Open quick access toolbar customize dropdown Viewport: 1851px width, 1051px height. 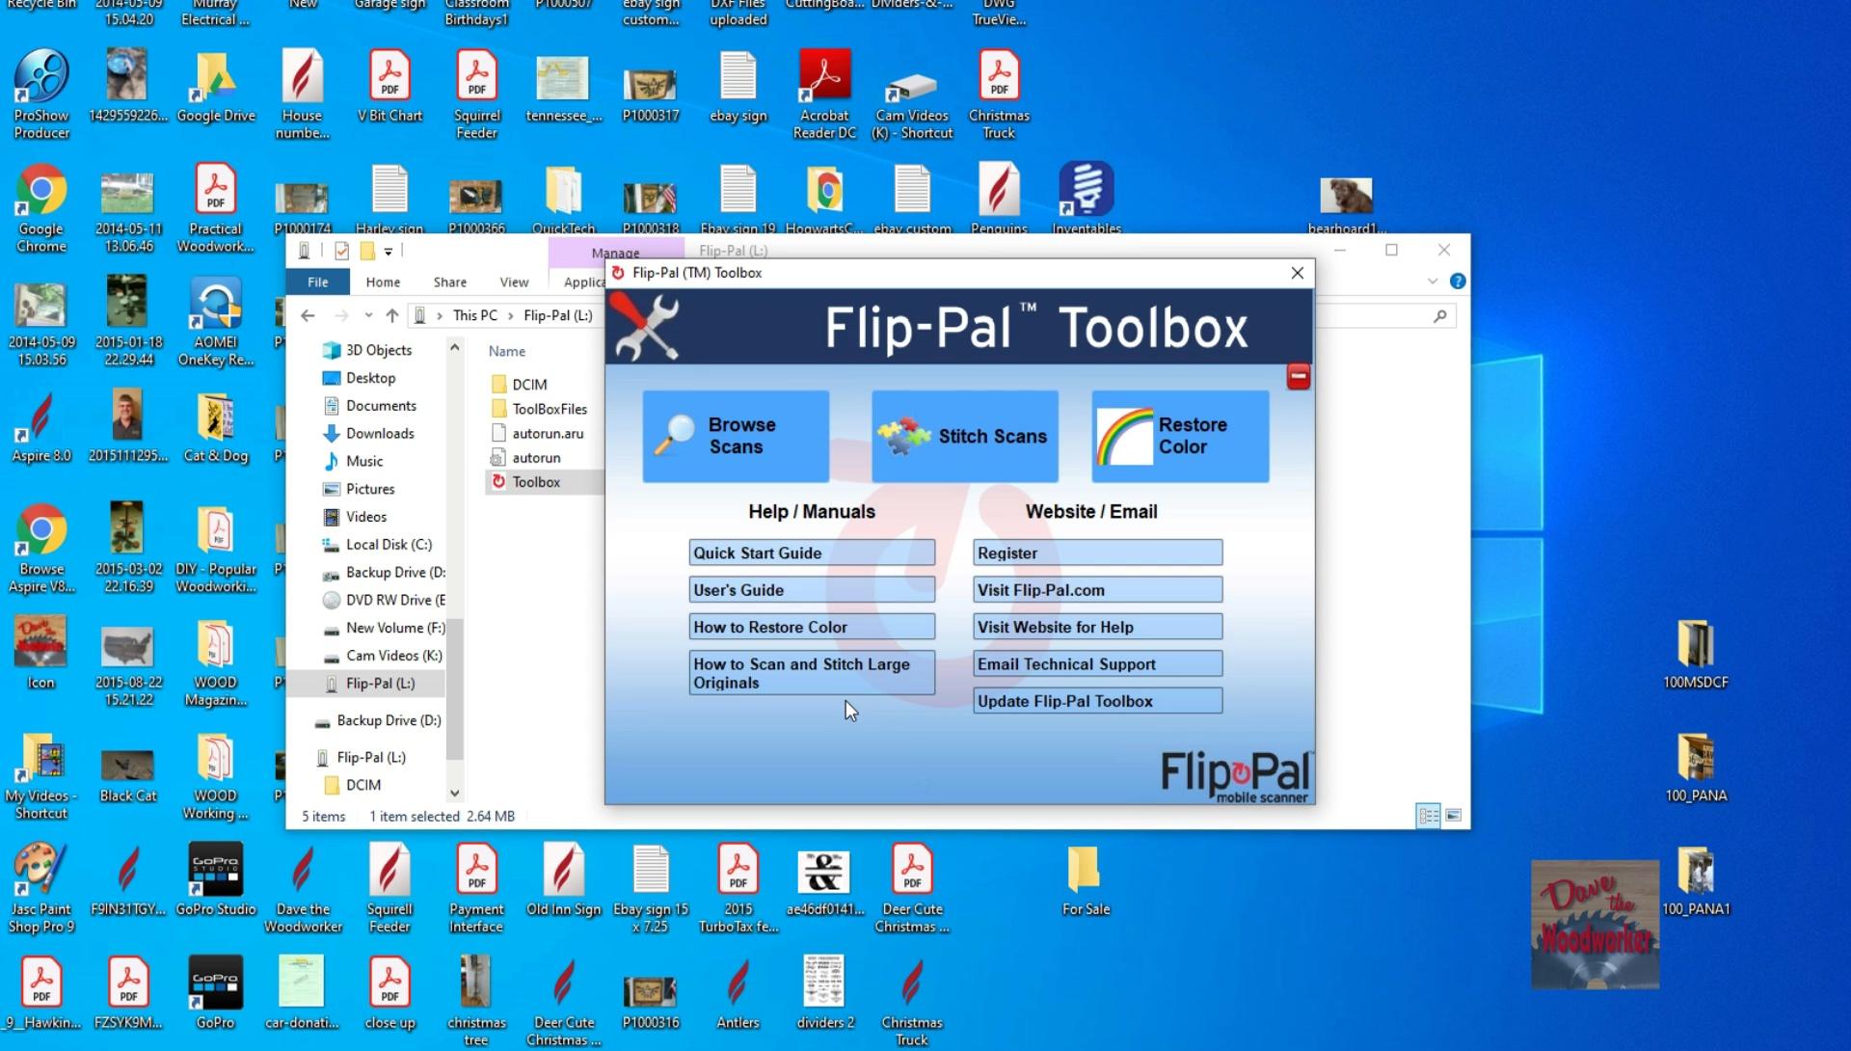(x=389, y=252)
